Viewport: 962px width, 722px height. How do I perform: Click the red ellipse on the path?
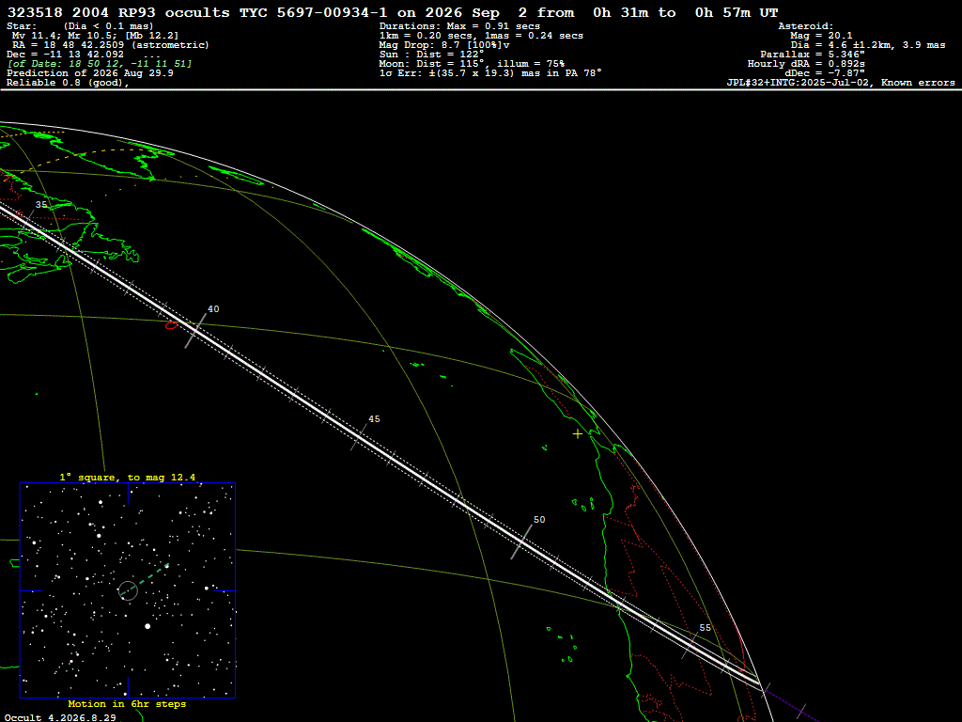coord(172,325)
